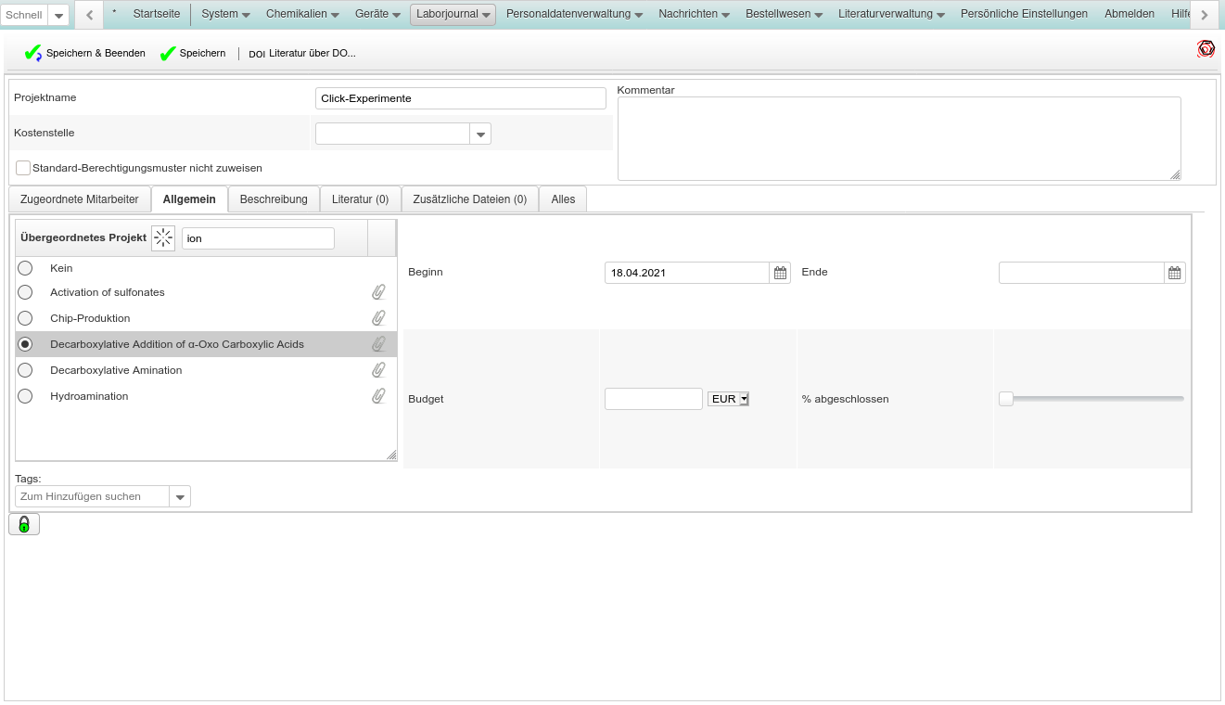Screen dimensions: 1225x705
Task: Click Literatur über DOI button
Action: (302, 54)
